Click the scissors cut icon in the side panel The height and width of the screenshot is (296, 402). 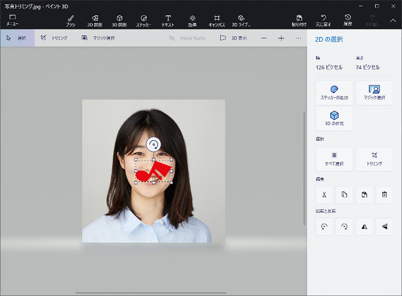coord(325,195)
